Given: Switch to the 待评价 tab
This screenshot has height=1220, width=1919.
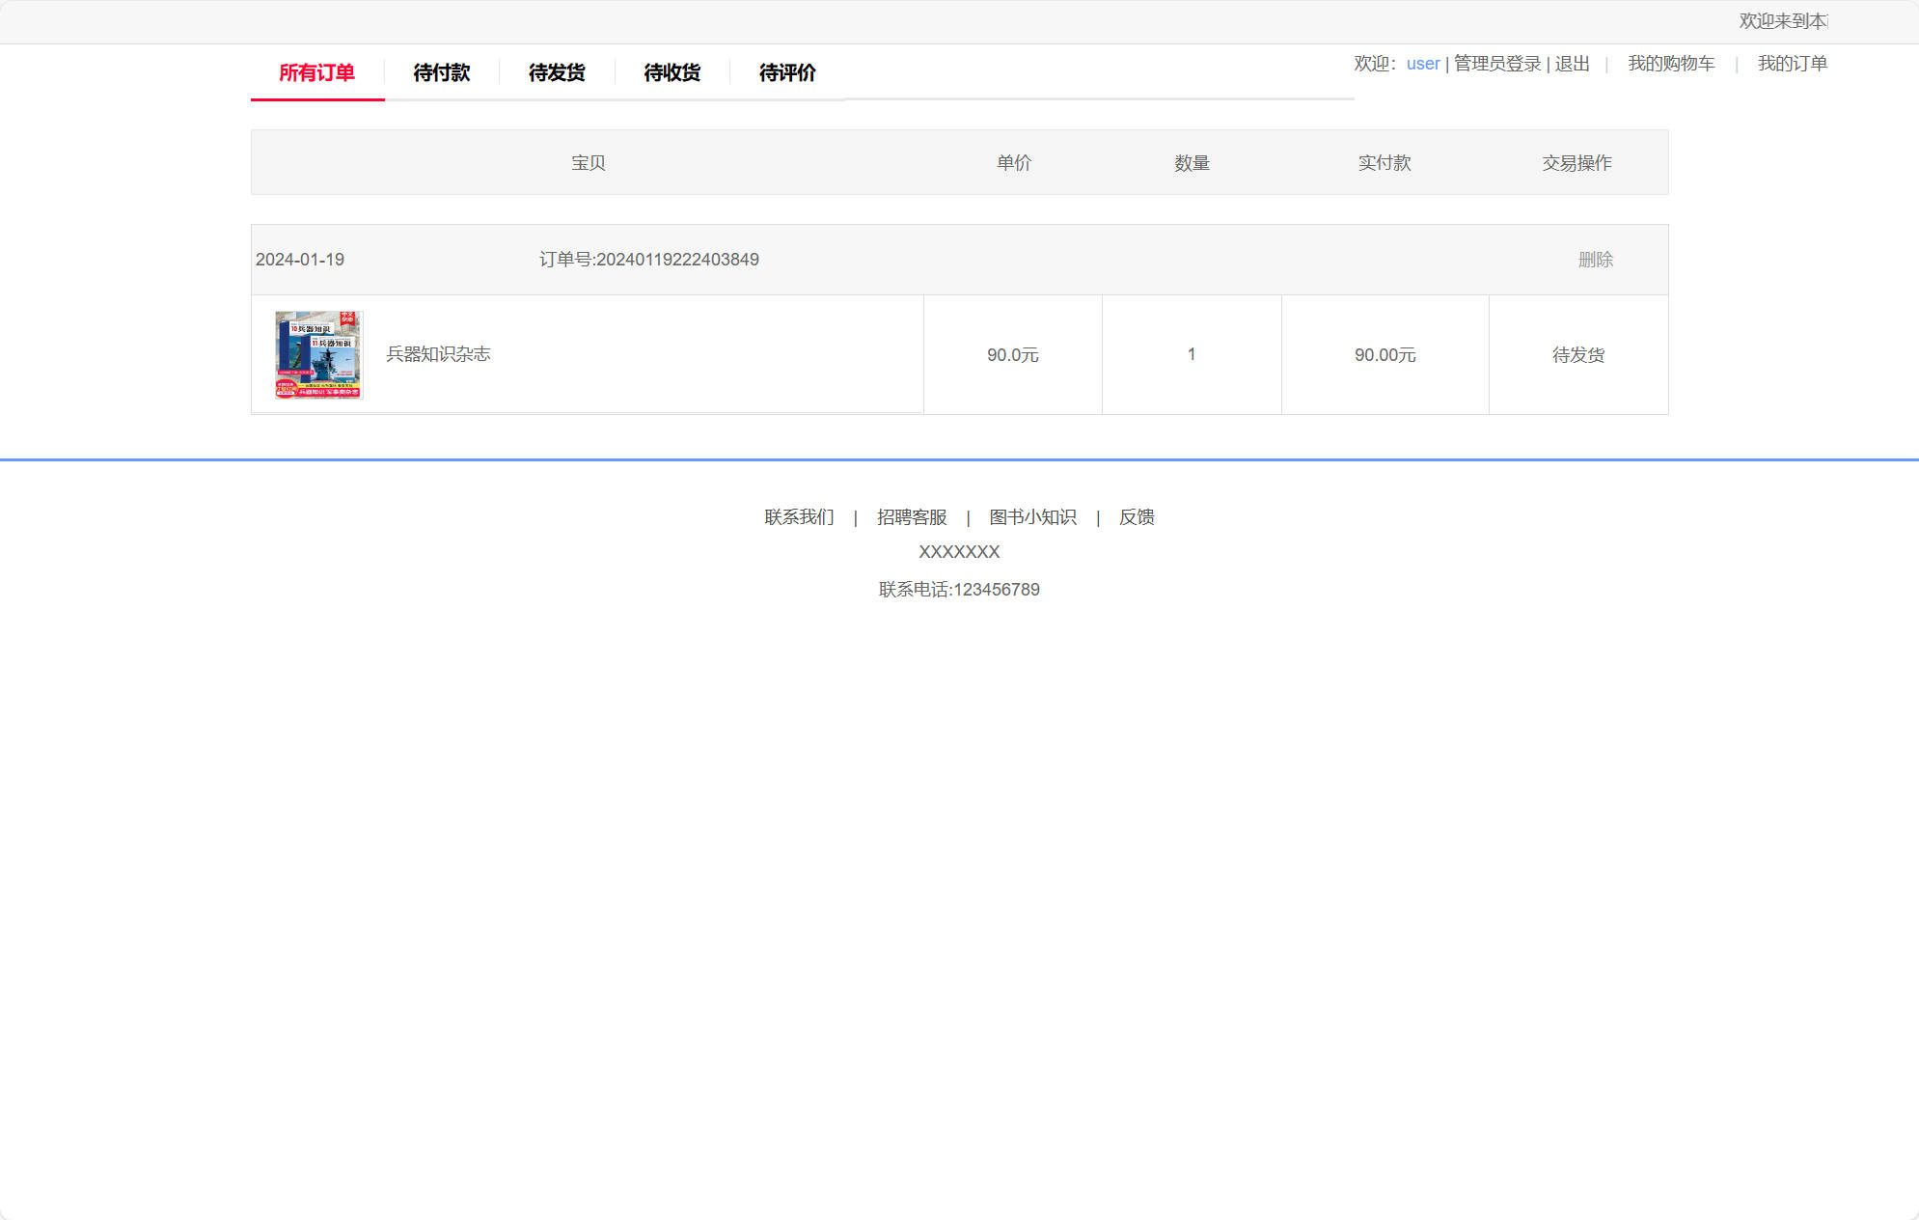Looking at the screenshot, I should (786, 72).
